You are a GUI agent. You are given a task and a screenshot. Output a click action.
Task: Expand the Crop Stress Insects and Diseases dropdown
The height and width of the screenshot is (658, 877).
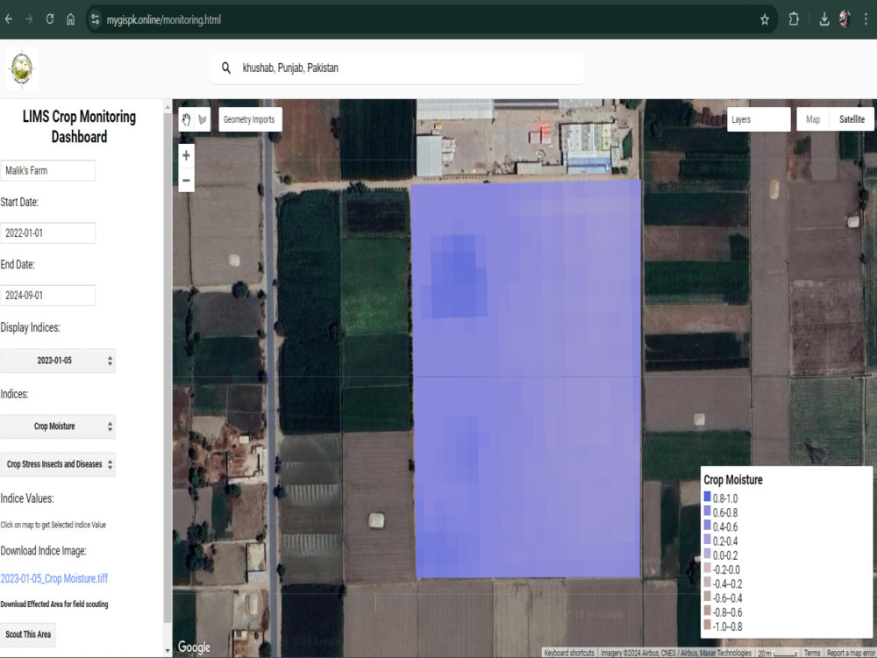(58, 464)
